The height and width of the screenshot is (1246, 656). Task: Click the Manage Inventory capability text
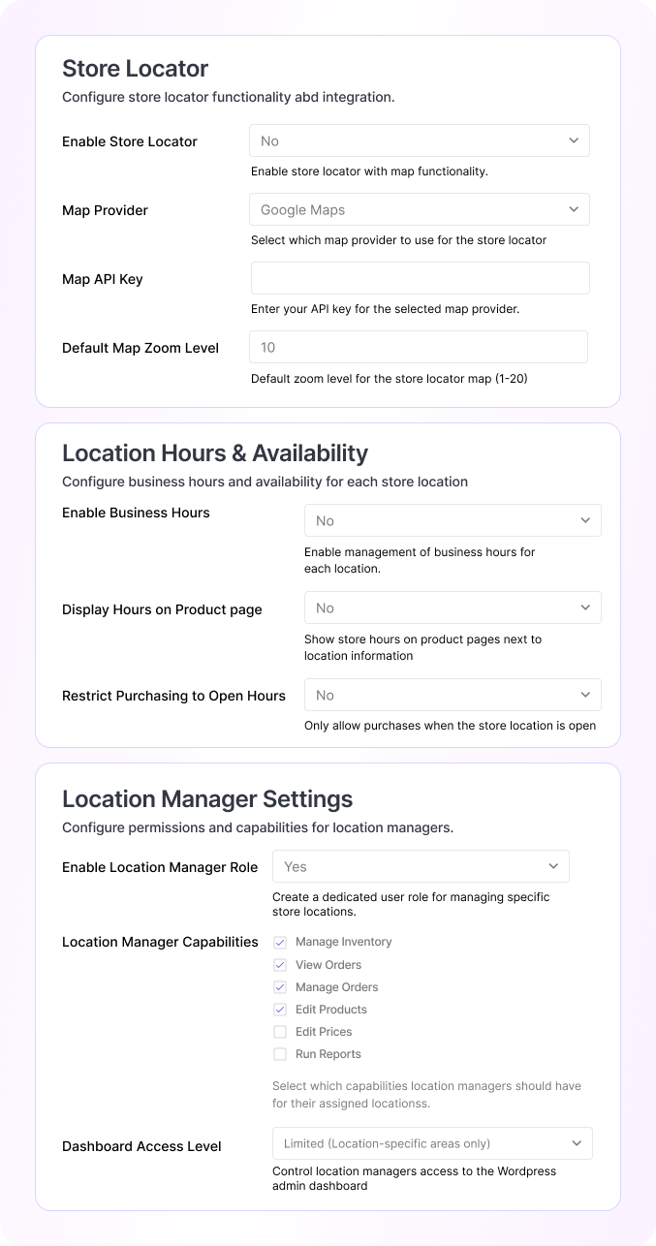pos(344,942)
